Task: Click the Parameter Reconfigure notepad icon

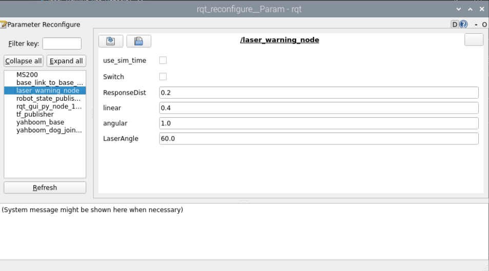Action: click(4, 25)
